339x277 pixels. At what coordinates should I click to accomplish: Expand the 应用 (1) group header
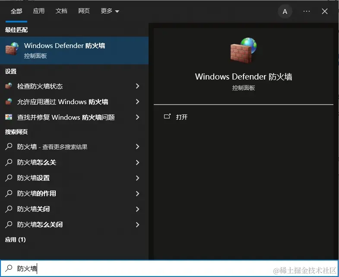16,239
